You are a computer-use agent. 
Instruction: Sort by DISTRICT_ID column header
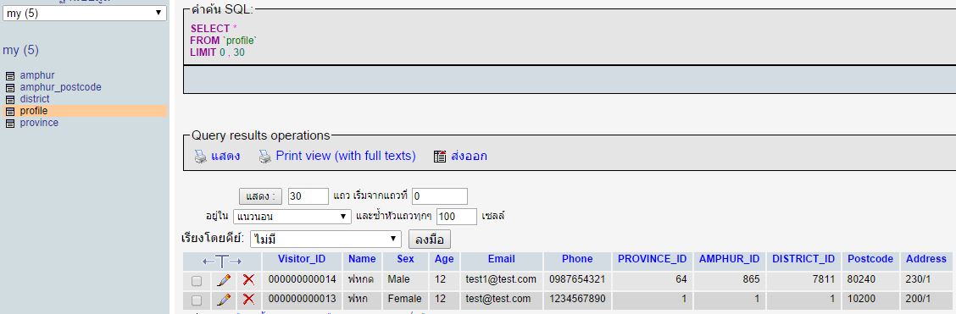click(803, 259)
